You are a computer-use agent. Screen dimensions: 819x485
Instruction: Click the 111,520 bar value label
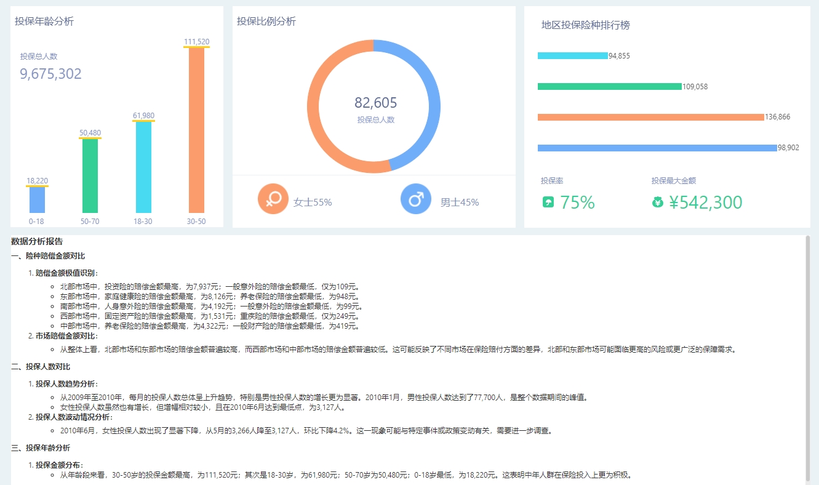196,42
